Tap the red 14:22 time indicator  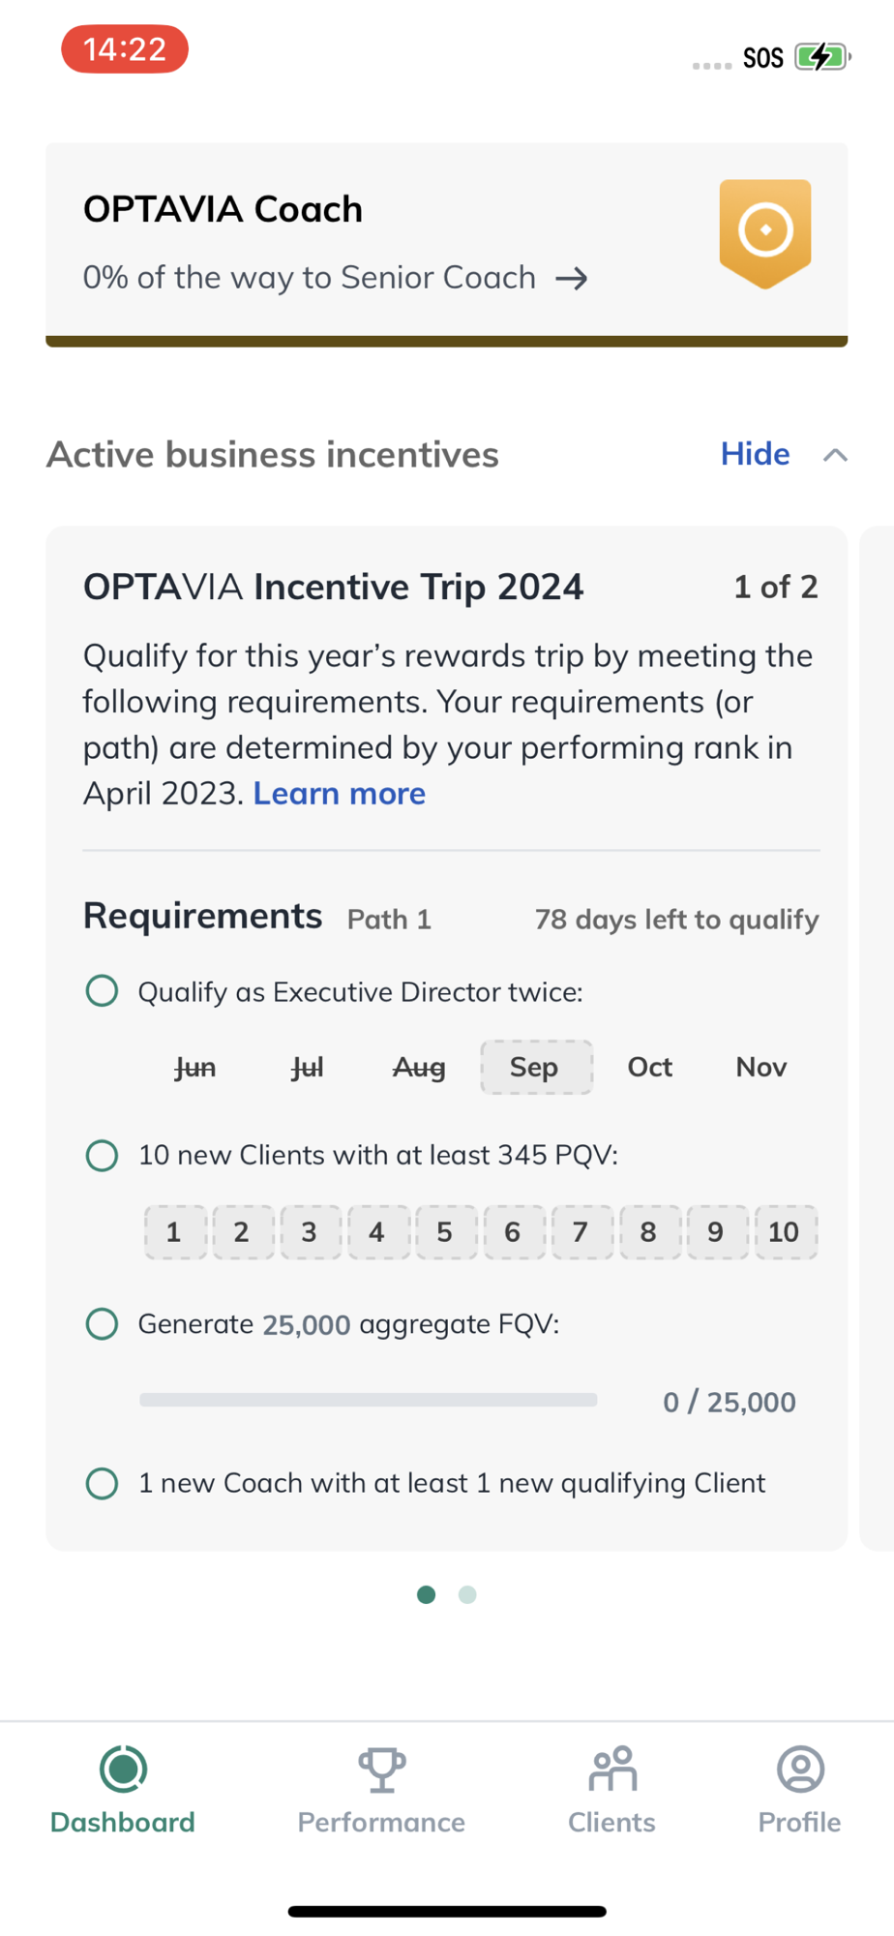pos(125,49)
